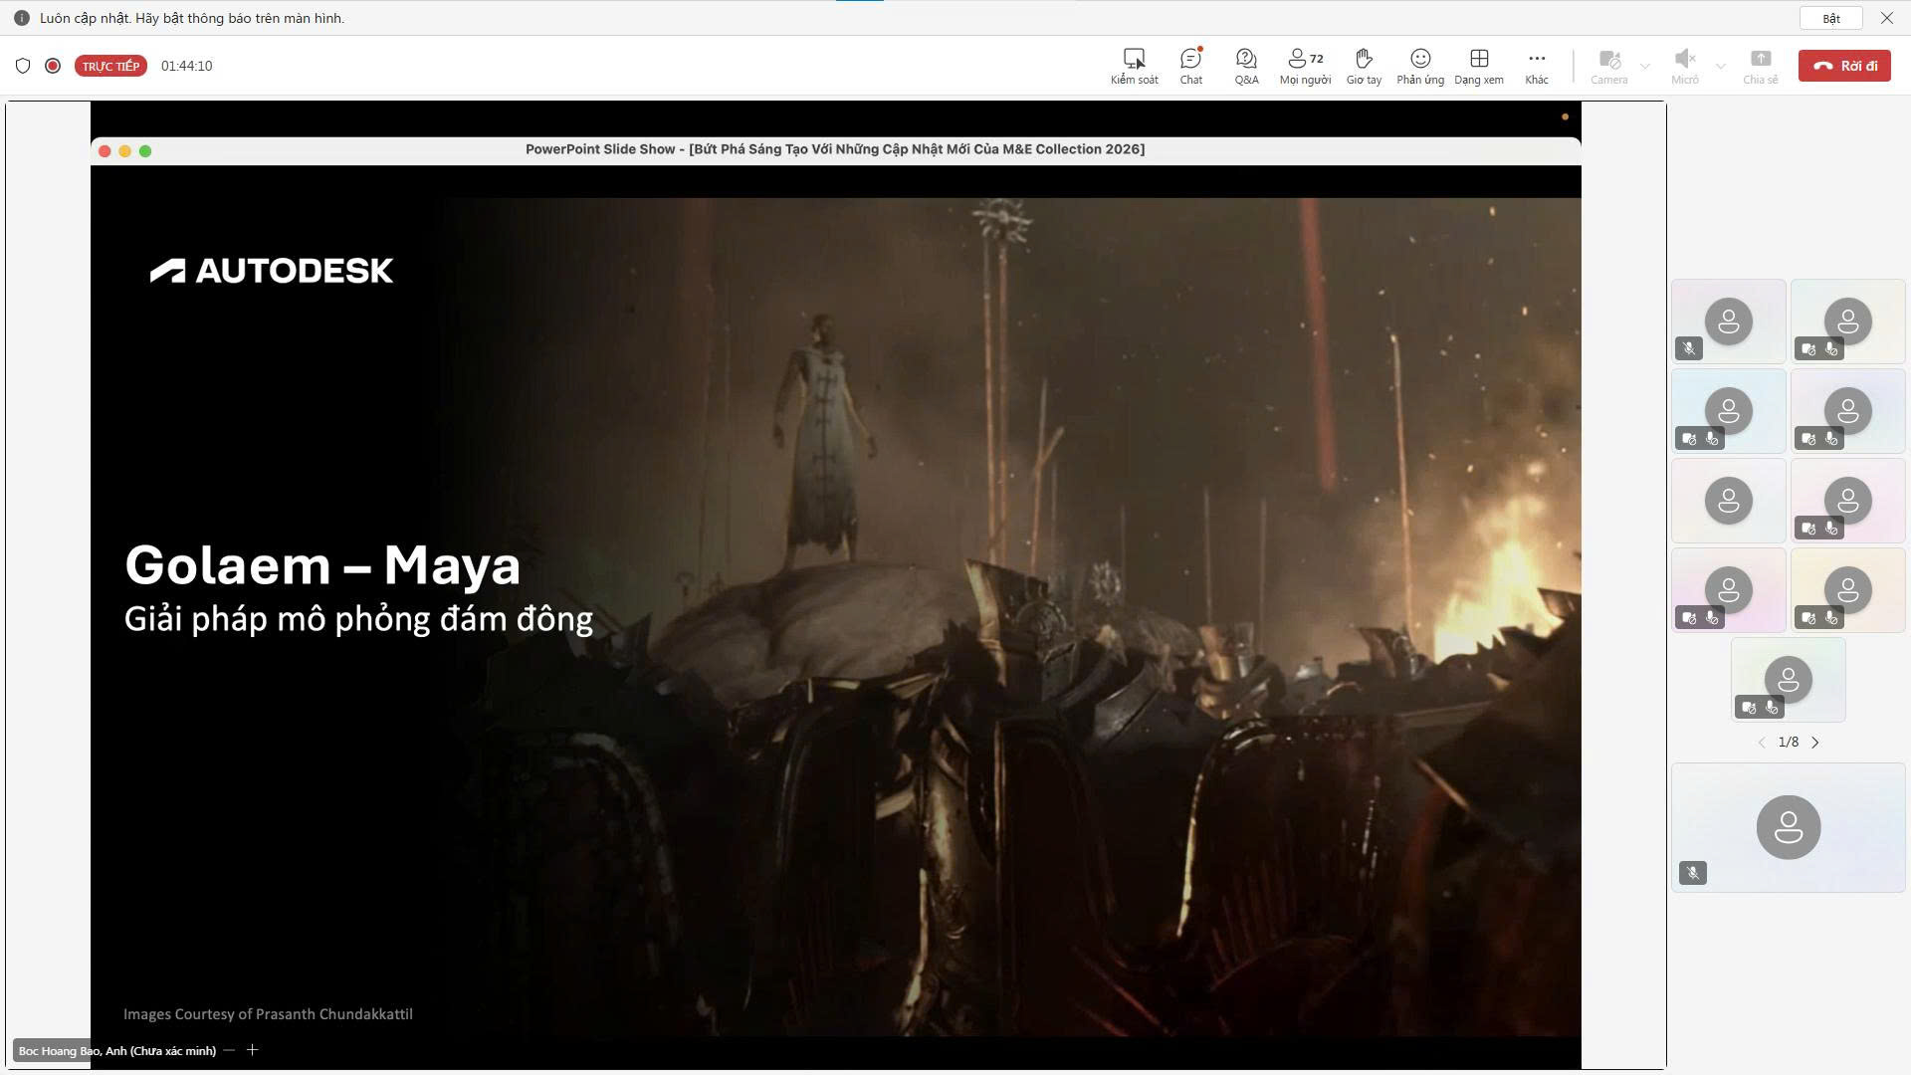Click the shield security icon
The width and height of the screenshot is (1911, 1075).
point(23,66)
